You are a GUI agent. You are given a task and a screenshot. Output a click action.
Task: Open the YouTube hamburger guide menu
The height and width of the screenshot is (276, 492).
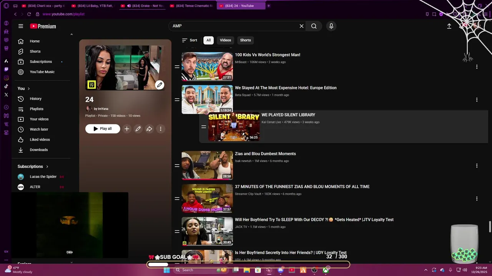(21, 26)
